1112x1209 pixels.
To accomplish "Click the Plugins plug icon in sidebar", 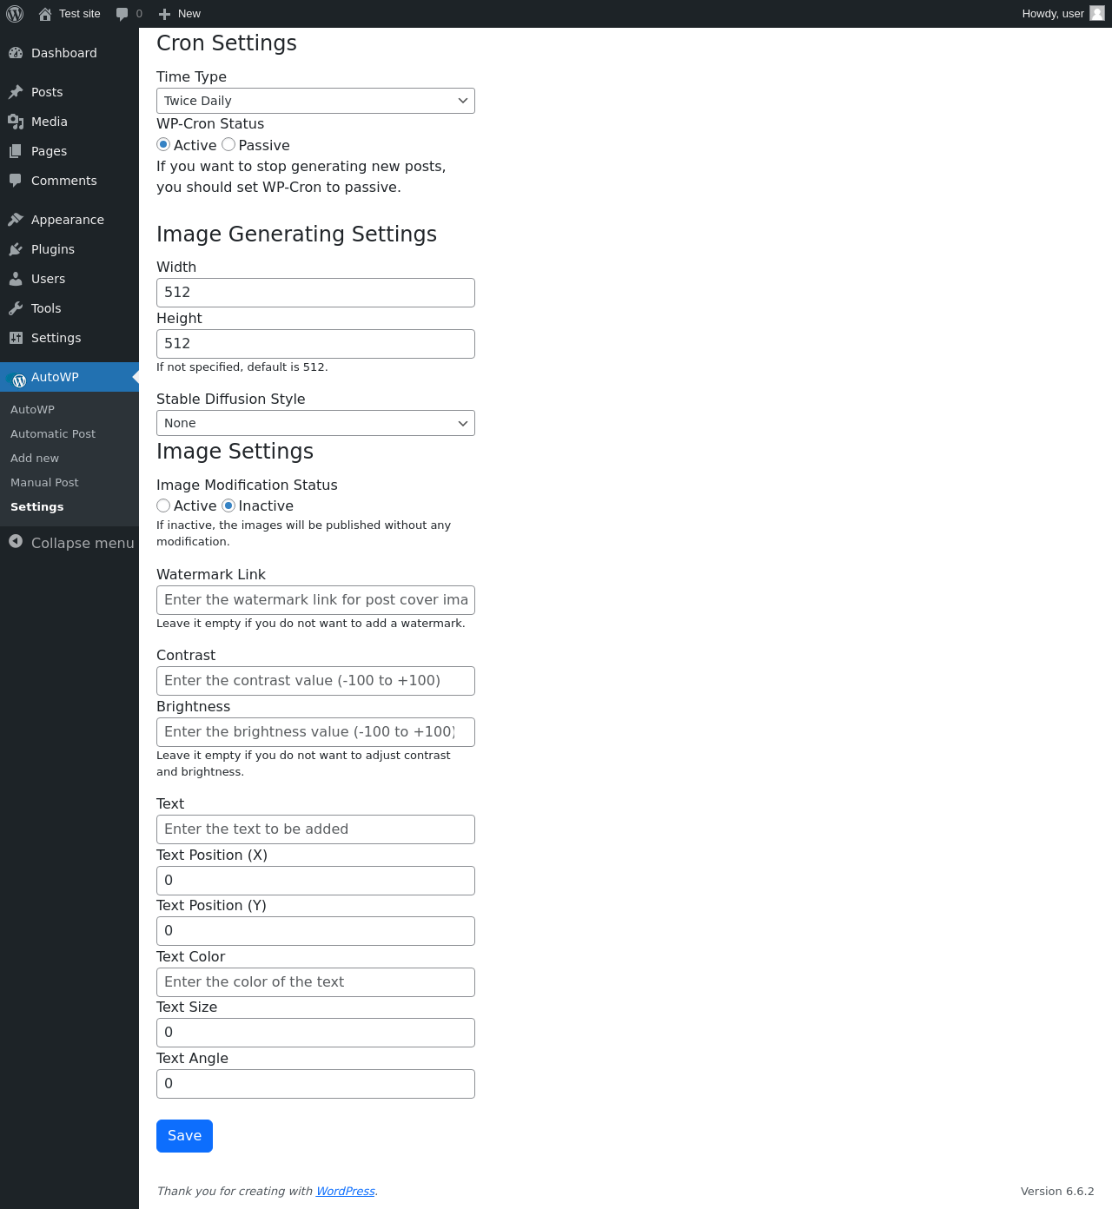I will coord(16,249).
